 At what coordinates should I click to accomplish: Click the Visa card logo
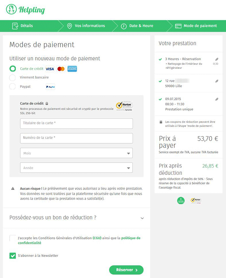(x=50, y=69)
